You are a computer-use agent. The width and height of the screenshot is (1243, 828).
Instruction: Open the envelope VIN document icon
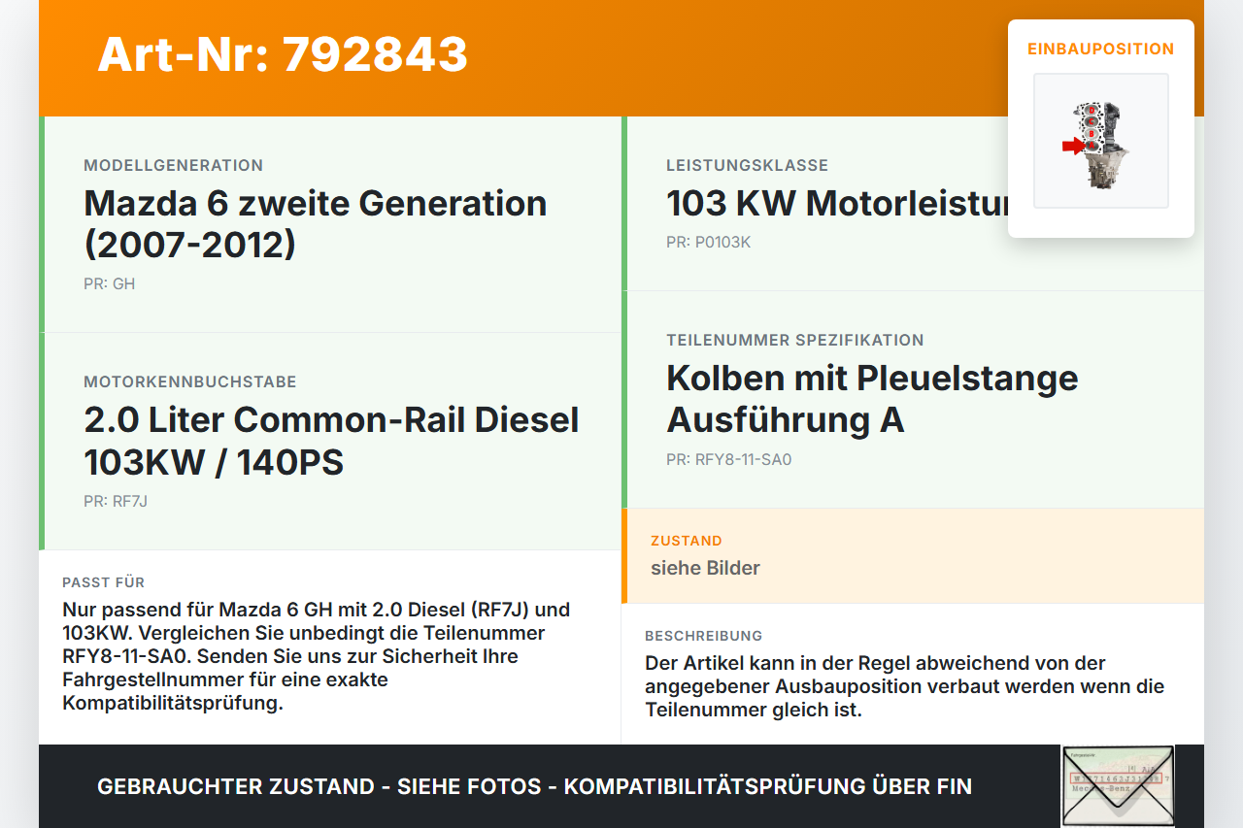1118,785
